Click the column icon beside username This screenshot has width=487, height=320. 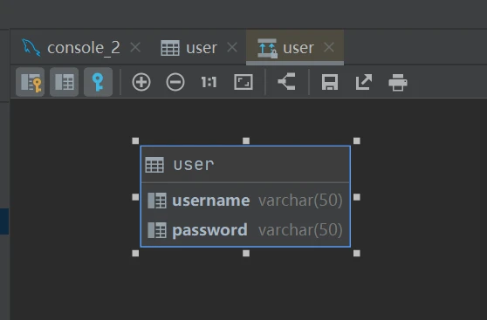(157, 201)
